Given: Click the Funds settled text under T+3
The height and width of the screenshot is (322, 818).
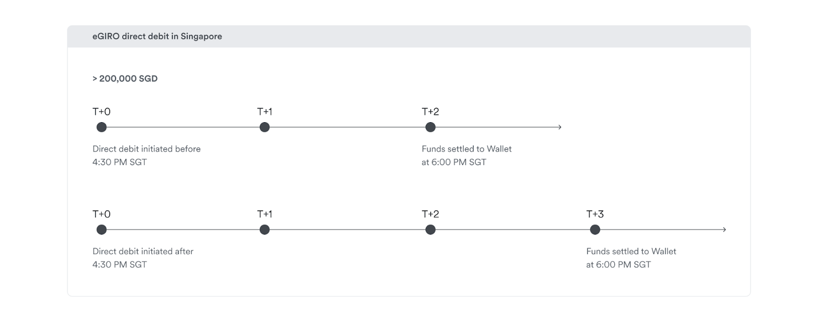Looking at the screenshot, I should [631, 258].
